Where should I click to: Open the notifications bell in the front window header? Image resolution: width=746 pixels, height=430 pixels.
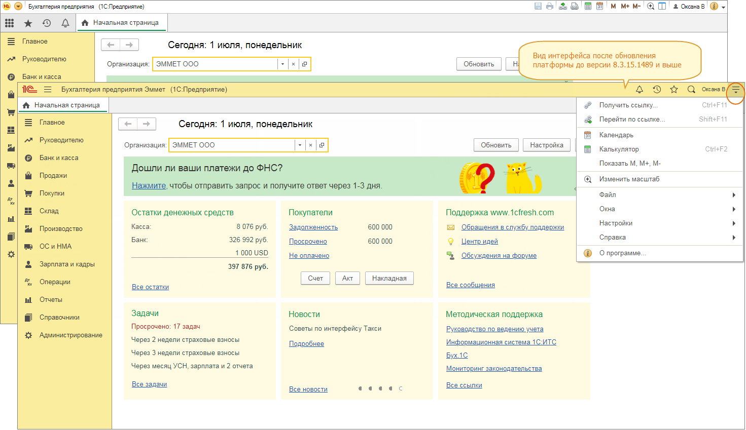coord(640,90)
